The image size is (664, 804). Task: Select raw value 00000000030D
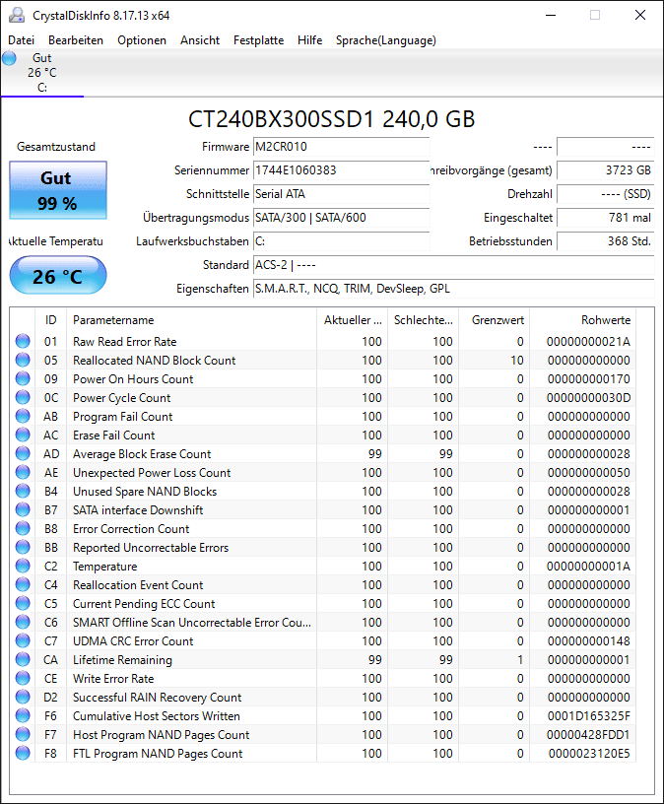(x=588, y=398)
